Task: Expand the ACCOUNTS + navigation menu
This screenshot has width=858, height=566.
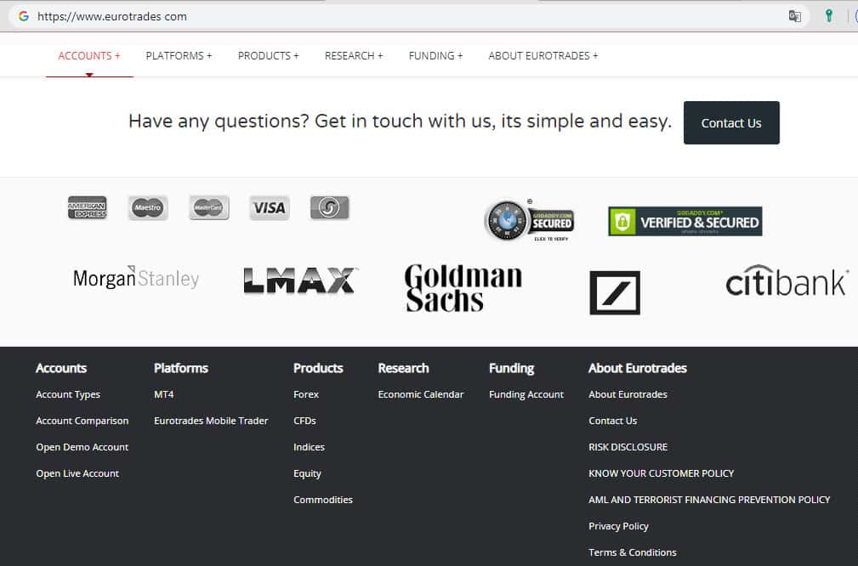Action: 89,56
